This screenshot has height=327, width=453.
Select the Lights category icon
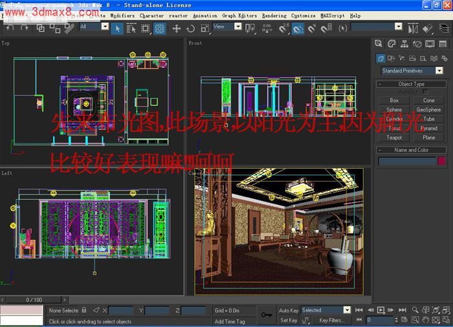pyautogui.click(x=402, y=58)
